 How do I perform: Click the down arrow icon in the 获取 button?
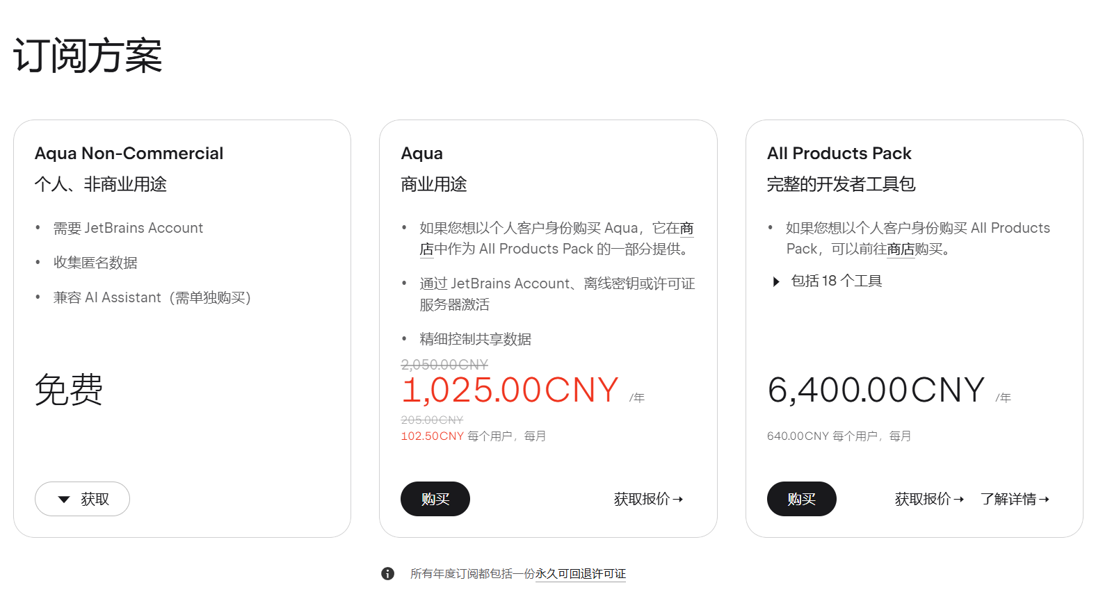(64, 499)
